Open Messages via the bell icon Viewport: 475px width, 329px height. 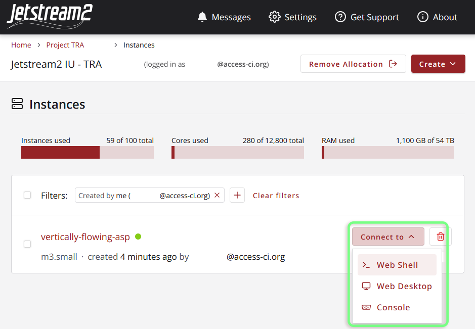coord(202,17)
